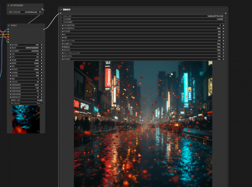Open the sampler dropdown showing euler

coord(25,60)
